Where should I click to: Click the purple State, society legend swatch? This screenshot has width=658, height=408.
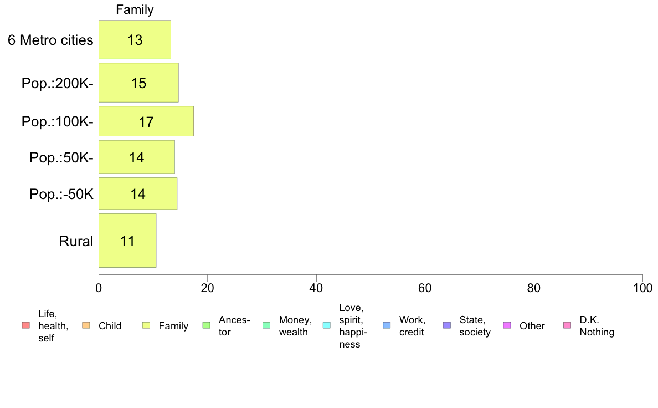(448, 325)
